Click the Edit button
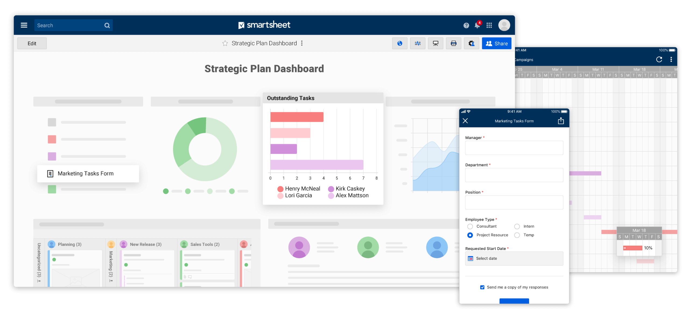Image resolution: width=689 pixels, height=323 pixels. pos(32,43)
